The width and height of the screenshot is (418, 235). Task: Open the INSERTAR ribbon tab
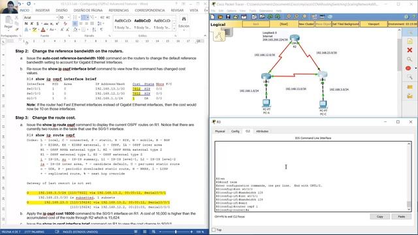click(42, 10)
